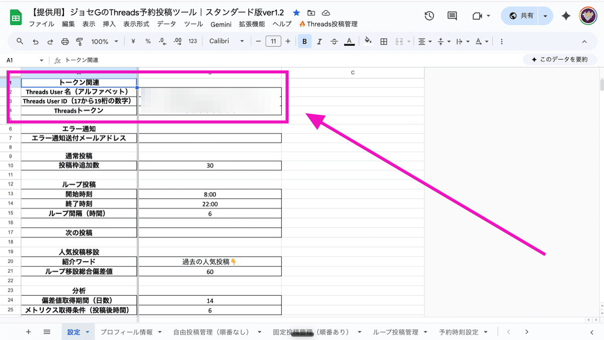The image size is (604, 340).
Task: Open the 挿入 menu
Action: [109, 24]
